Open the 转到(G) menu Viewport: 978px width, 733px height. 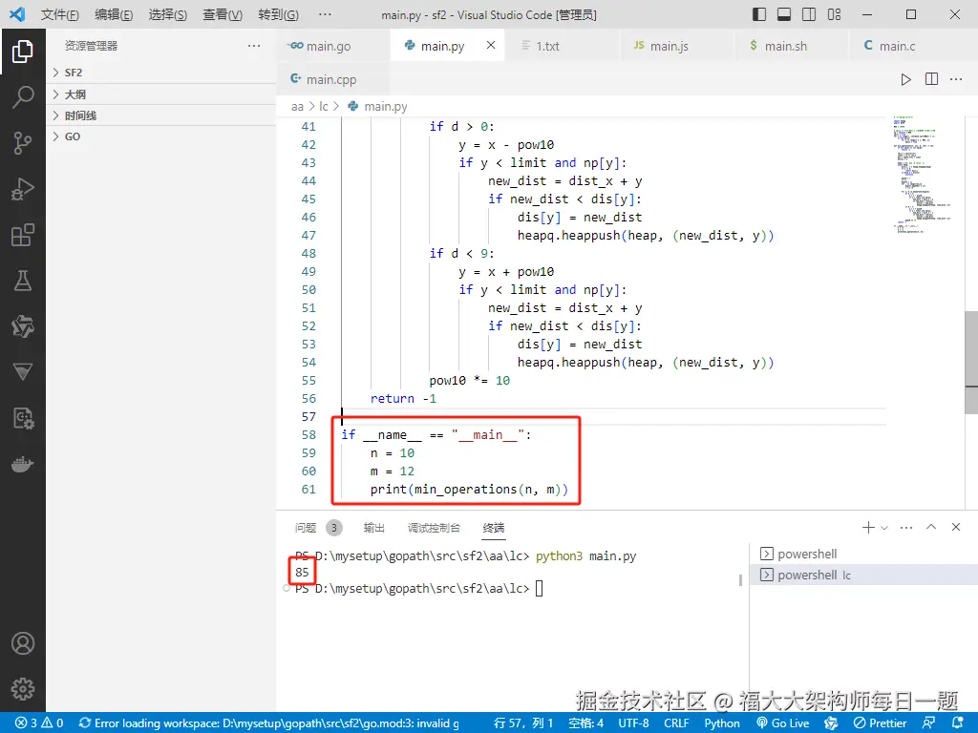pos(278,14)
